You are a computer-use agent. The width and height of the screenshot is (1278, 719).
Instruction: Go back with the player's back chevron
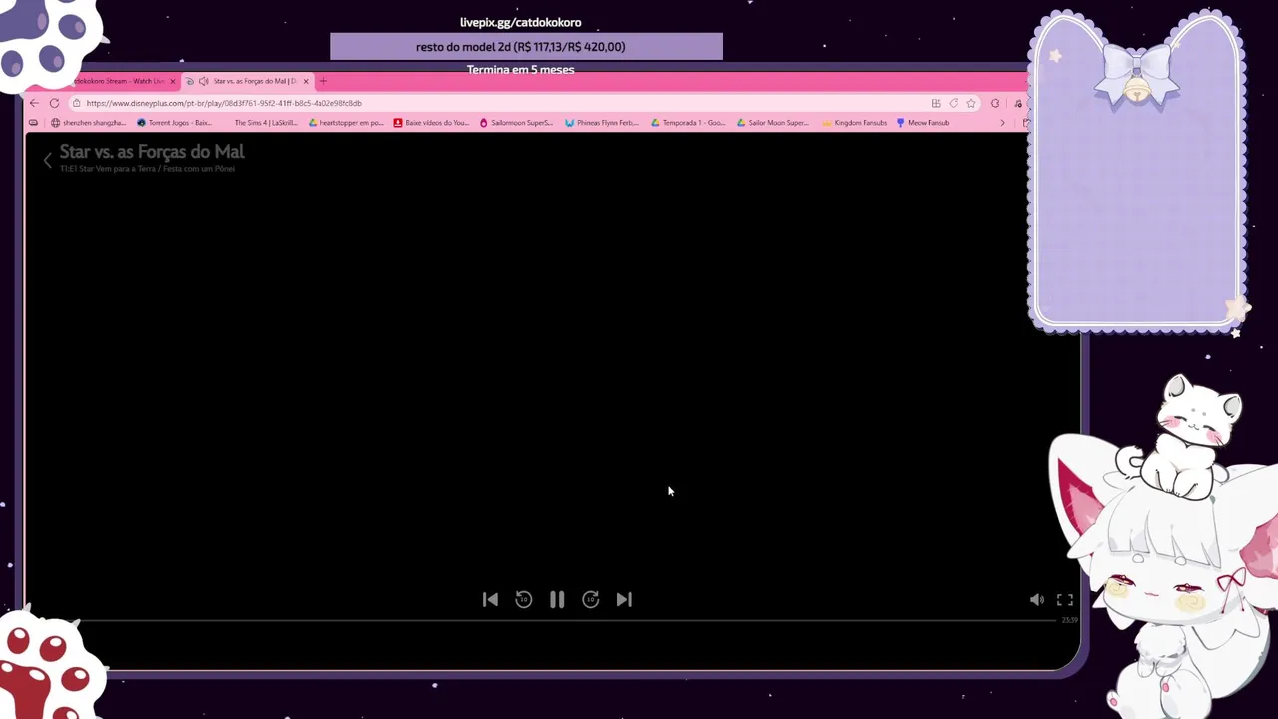[x=47, y=160]
